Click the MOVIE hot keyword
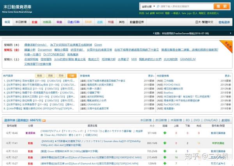Viewport: 234px width, 166px height. click(160, 13)
